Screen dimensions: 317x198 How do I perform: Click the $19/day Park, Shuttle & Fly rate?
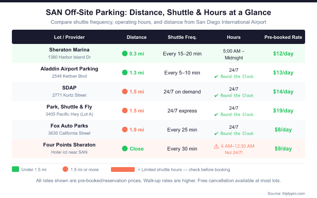coord(283,110)
